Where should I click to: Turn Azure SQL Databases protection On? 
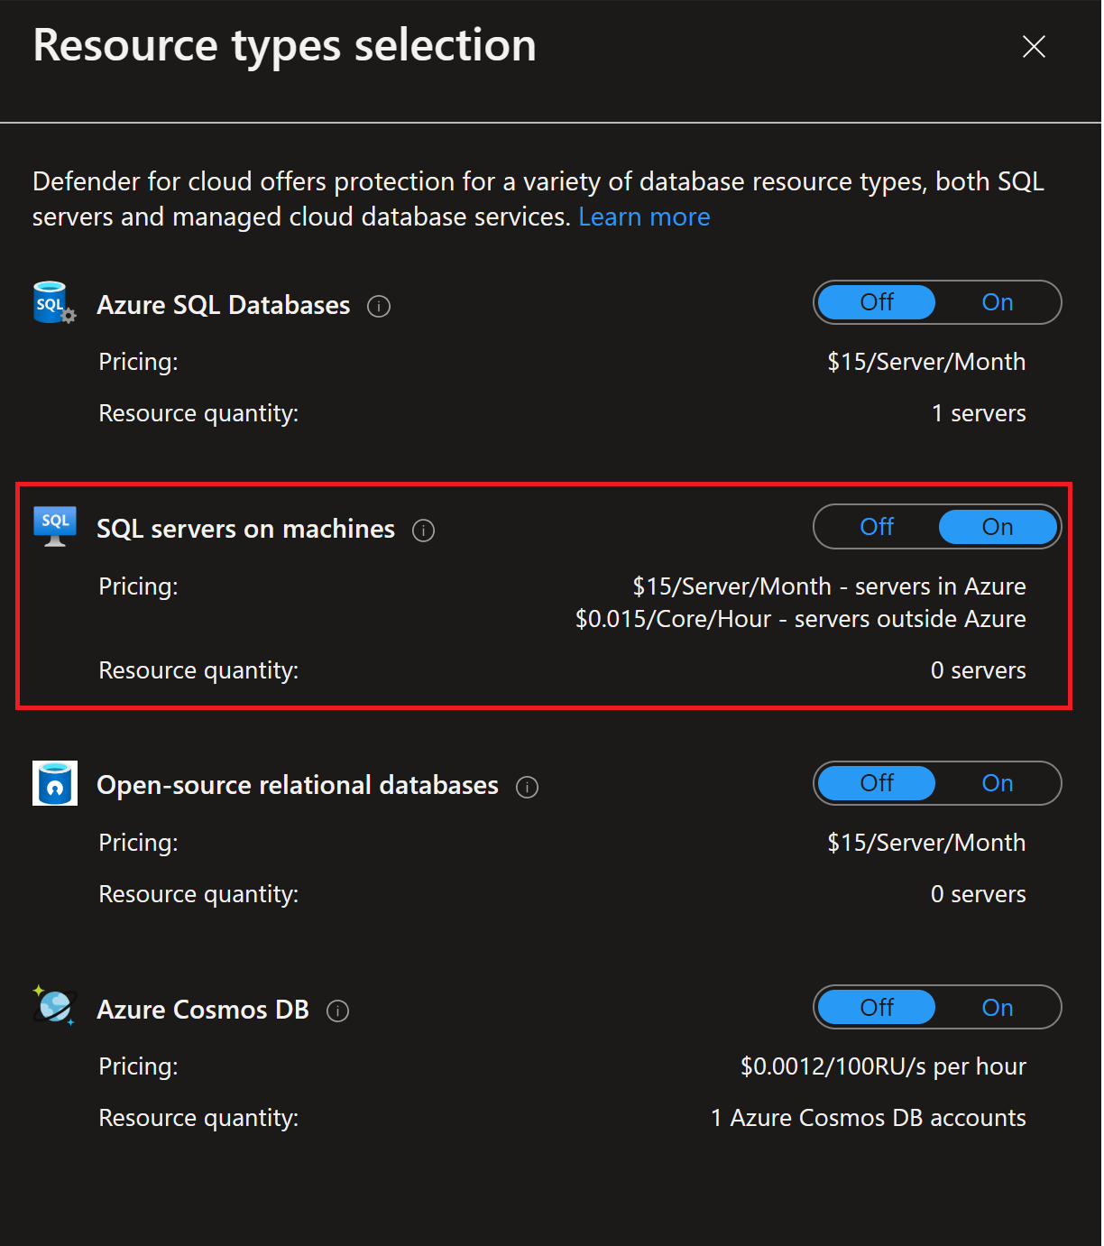click(x=998, y=302)
